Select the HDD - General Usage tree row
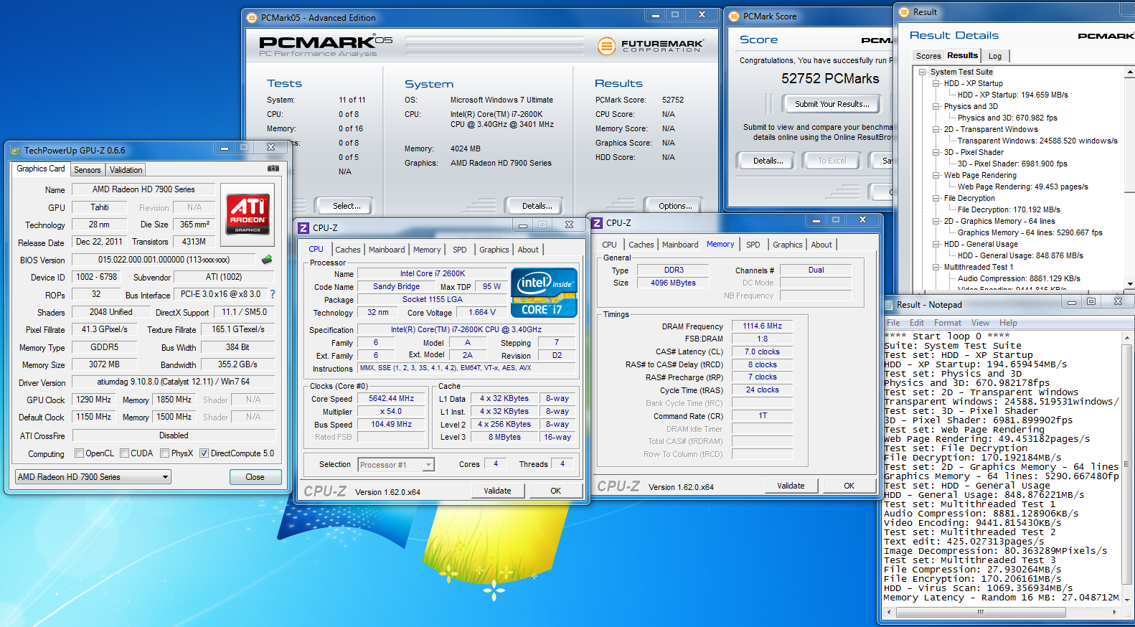This screenshot has width=1135, height=627. pyautogui.click(x=981, y=244)
